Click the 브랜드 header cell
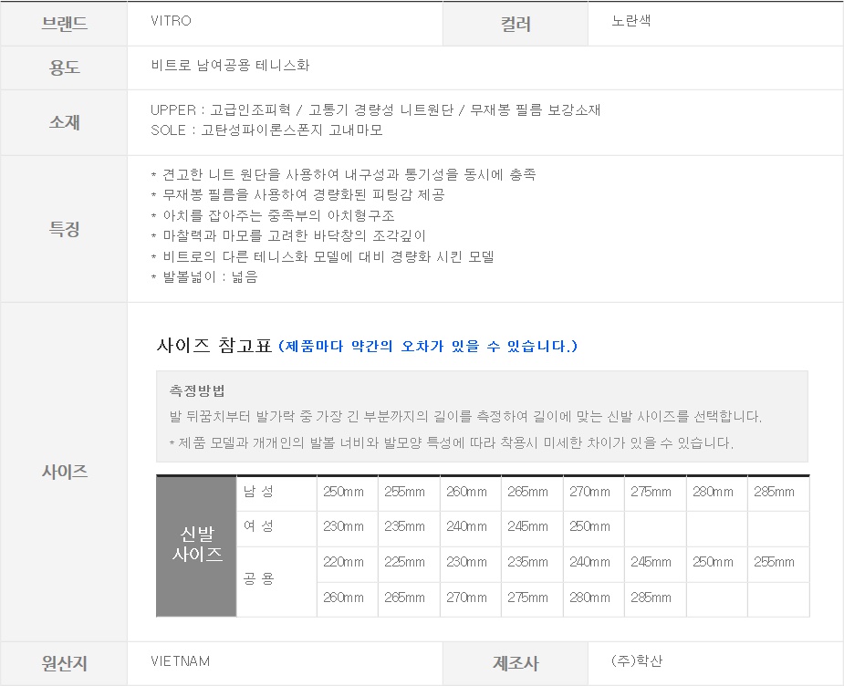This screenshot has width=844, height=686. pyautogui.click(x=64, y=24)
